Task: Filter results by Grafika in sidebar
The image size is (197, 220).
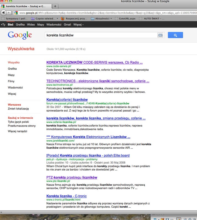Action: [12, 68]
